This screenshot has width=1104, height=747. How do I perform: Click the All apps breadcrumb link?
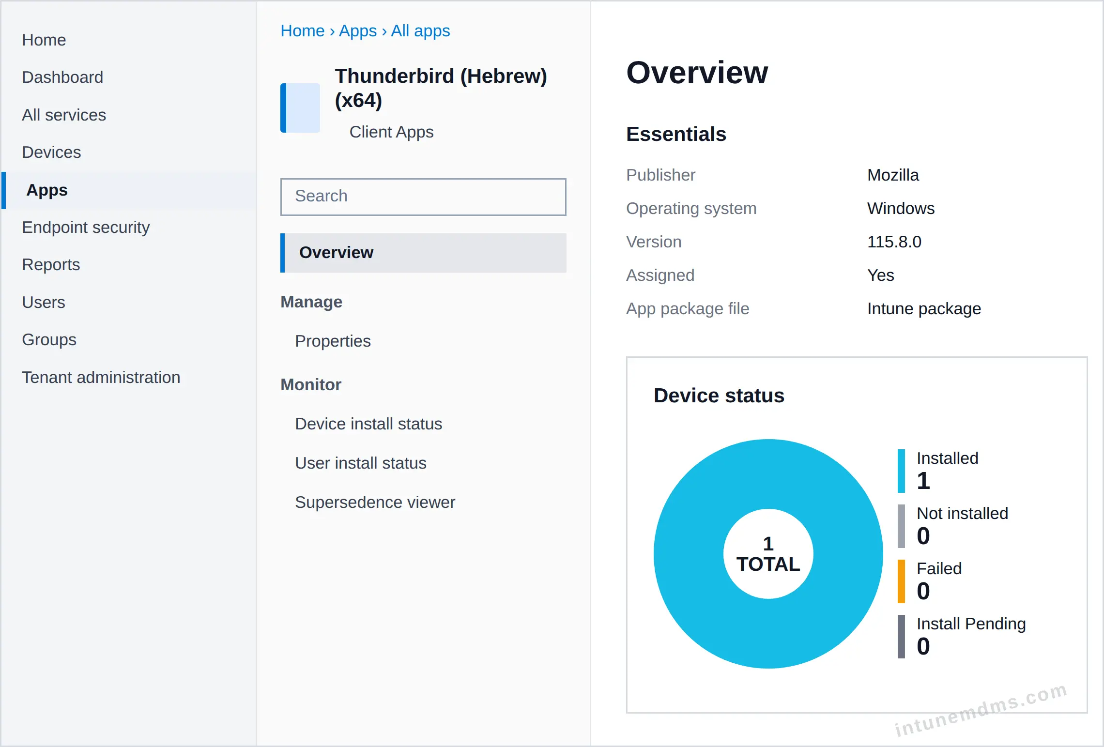421,30
